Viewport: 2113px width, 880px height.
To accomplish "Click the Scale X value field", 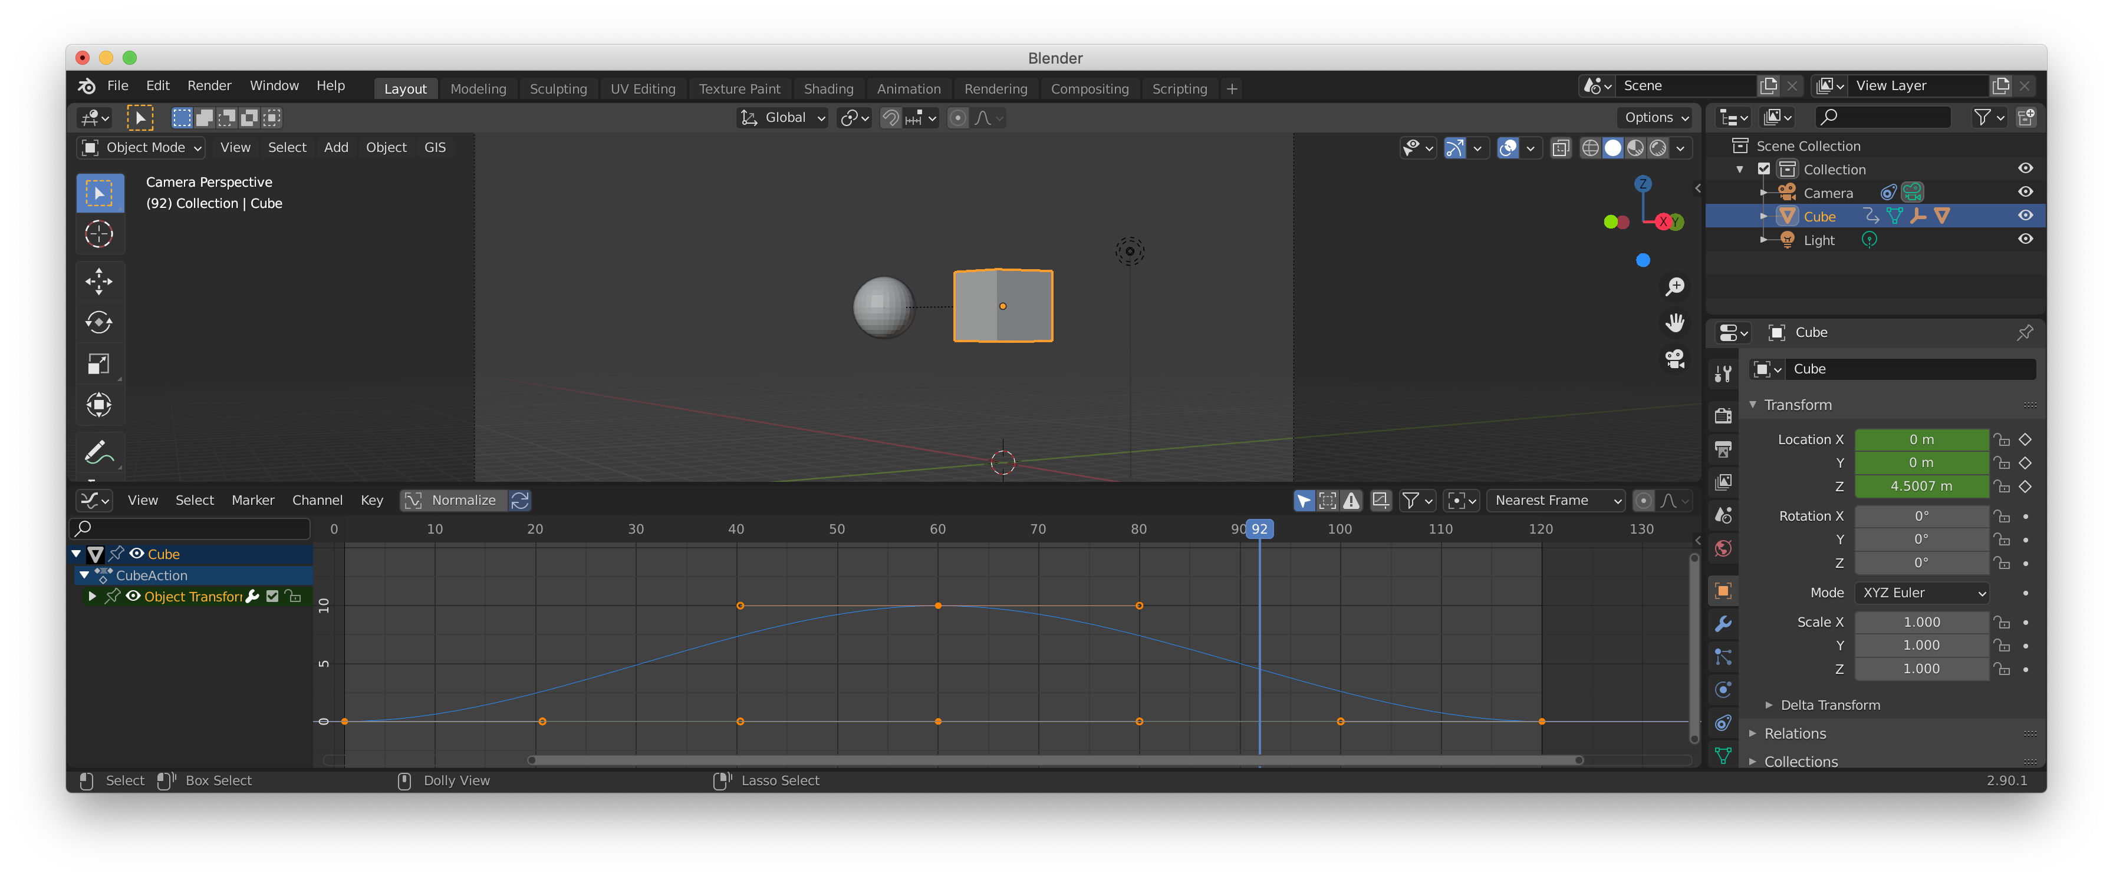I will click(x=1921, y=623).
